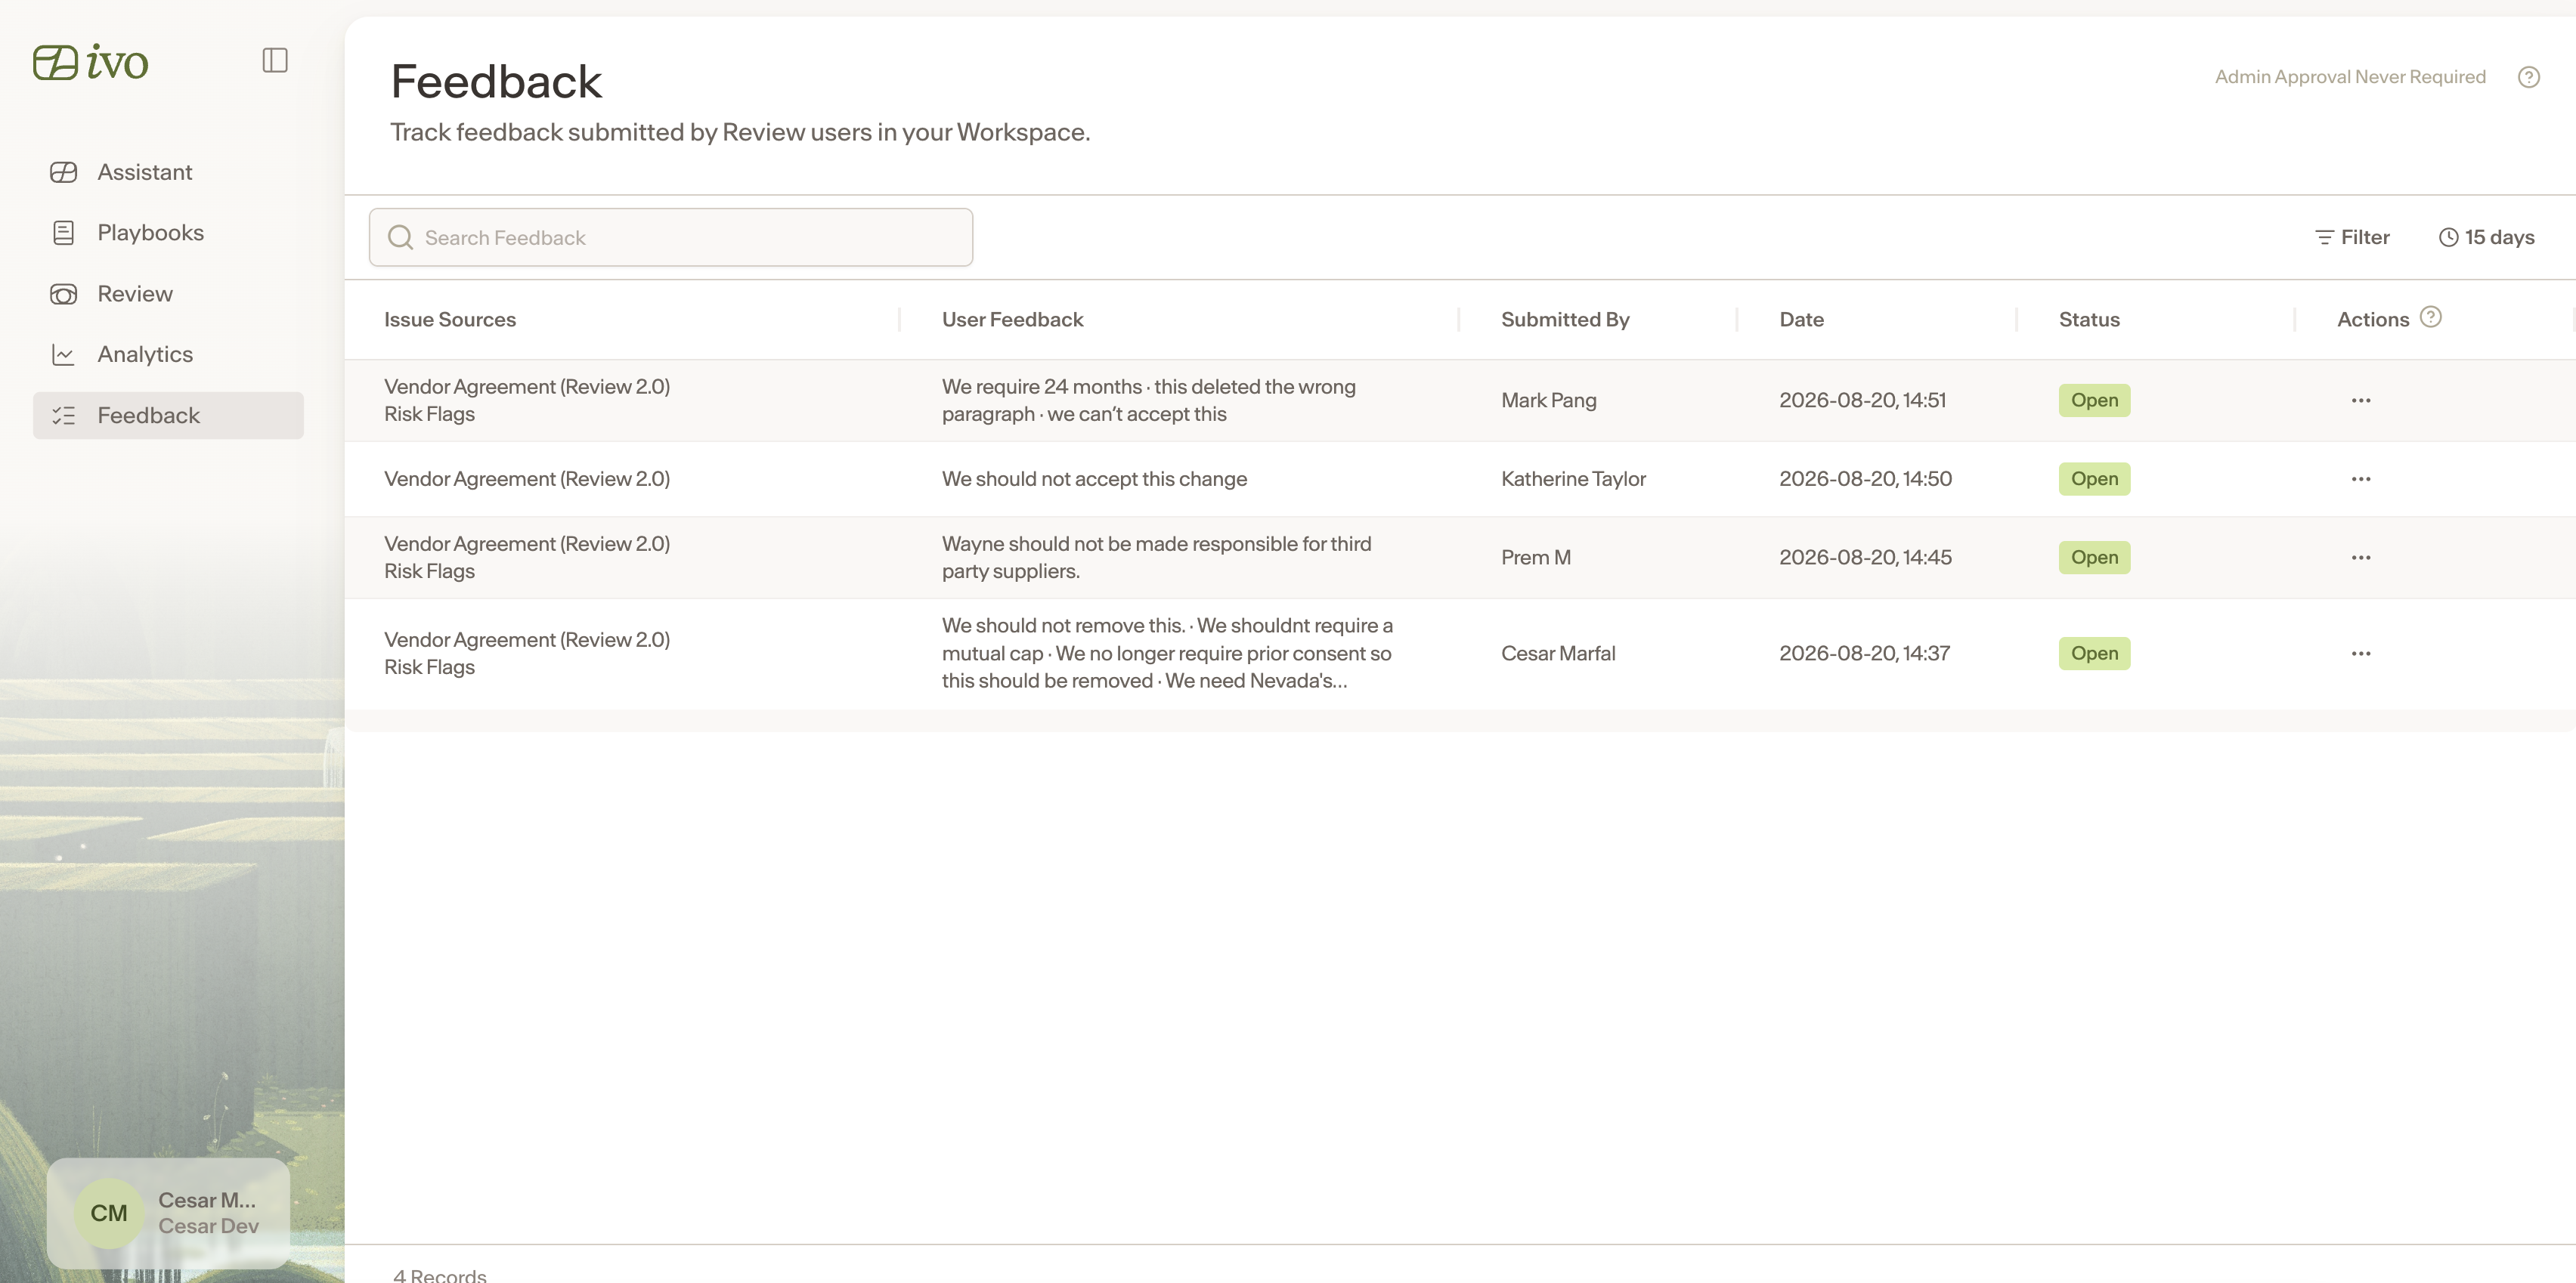Click the Analytics chart icon
Image resolution: width=2576 pixels, height=1283 pixels.
click(63, 355)
